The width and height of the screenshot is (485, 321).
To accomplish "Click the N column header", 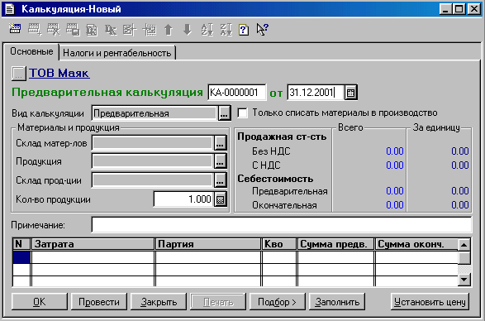I will (21, 244).
